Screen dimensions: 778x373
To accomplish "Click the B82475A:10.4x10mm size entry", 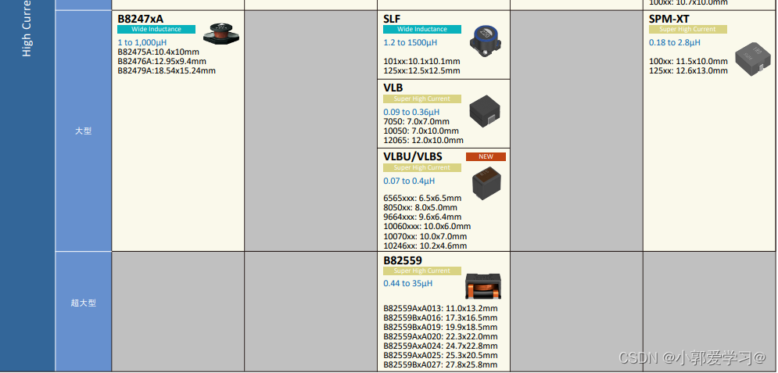I will (x=158, y=52).
